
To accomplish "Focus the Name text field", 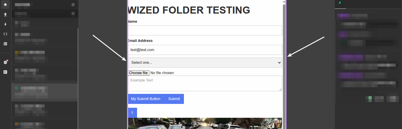I will point(205,30).
